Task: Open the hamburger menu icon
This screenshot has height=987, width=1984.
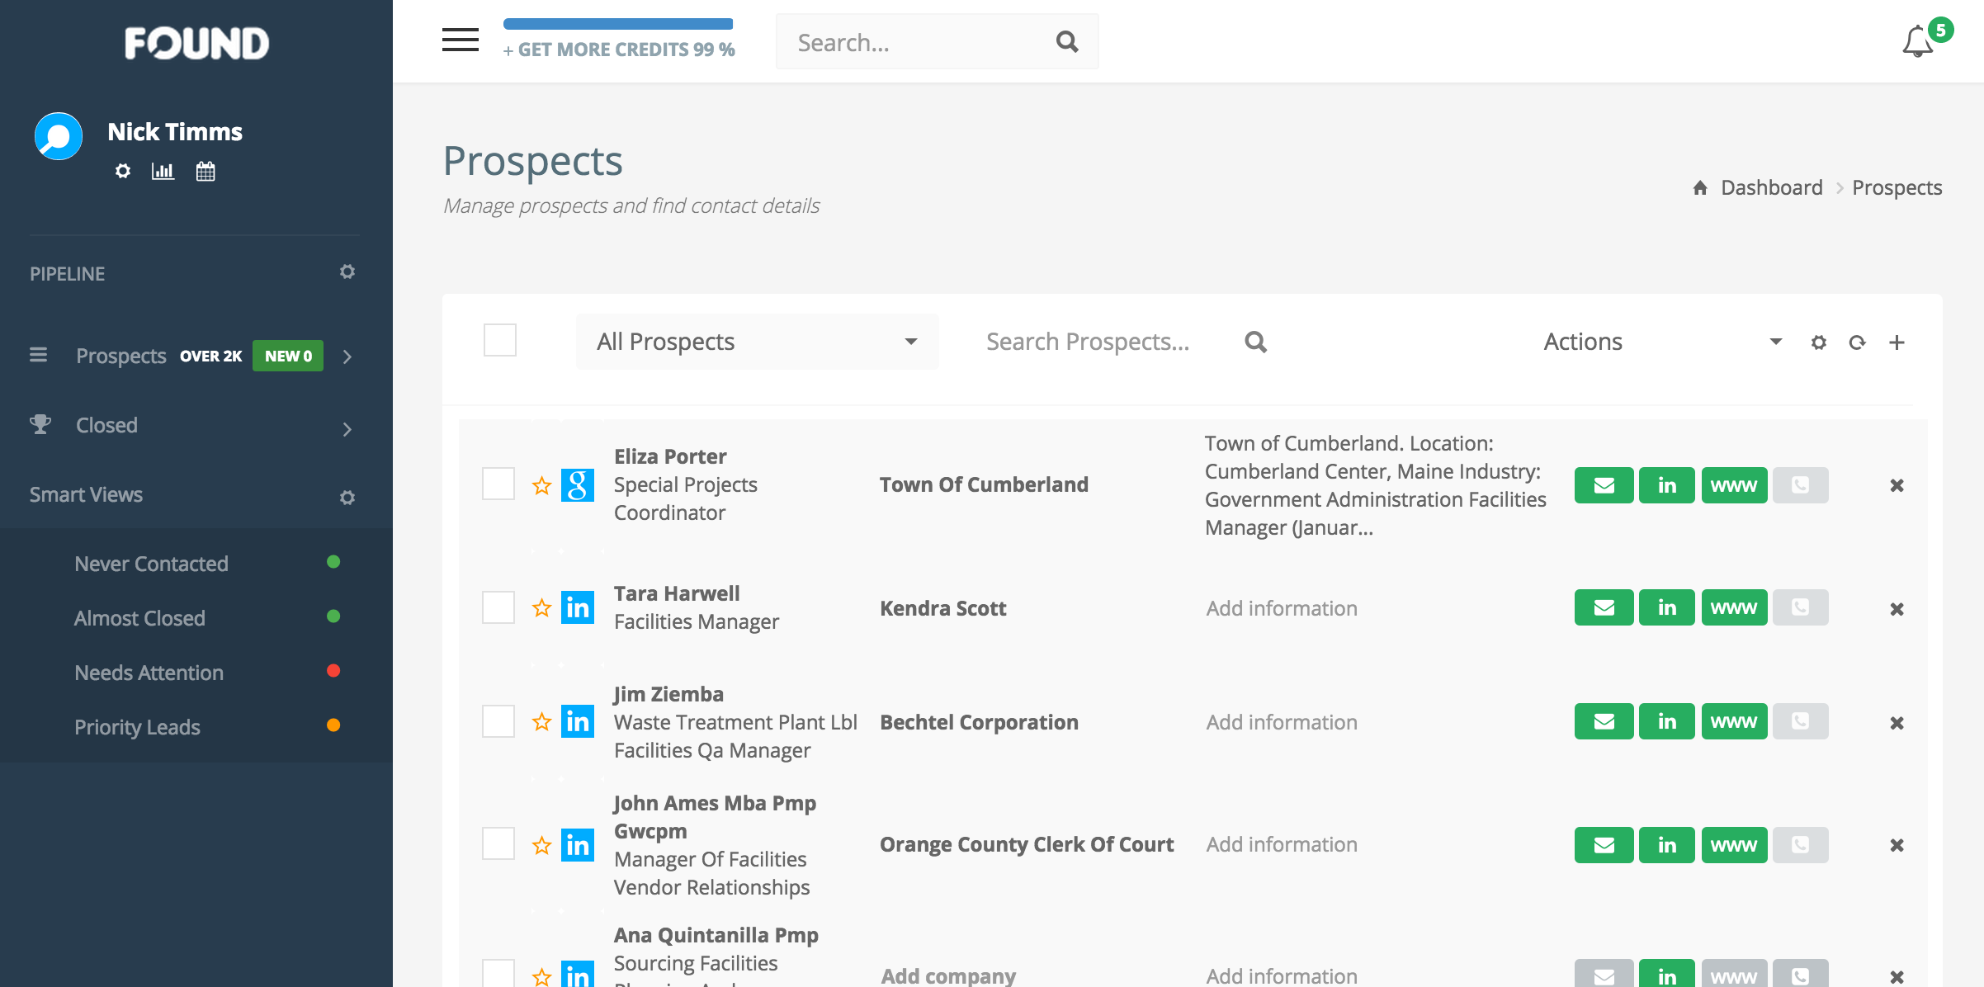Action: click(x=460, y=40)
